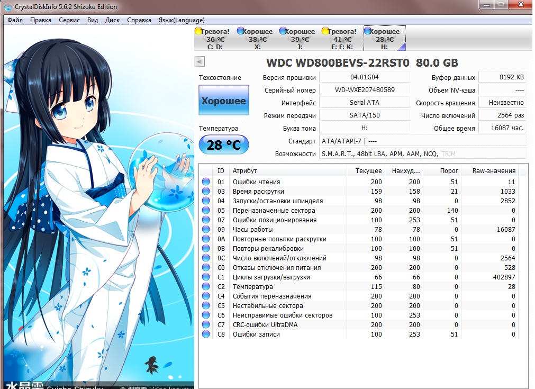Click raw value 402897 in C1 row
The height and width of the screenshot is (389, 535).
click(x=504, y=277)
